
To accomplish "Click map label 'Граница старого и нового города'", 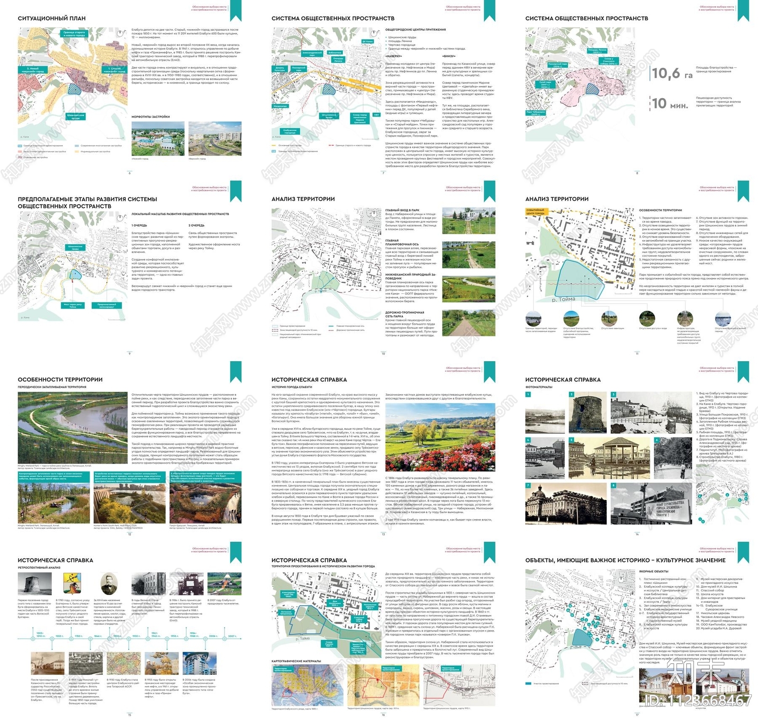I will [74, 34].
